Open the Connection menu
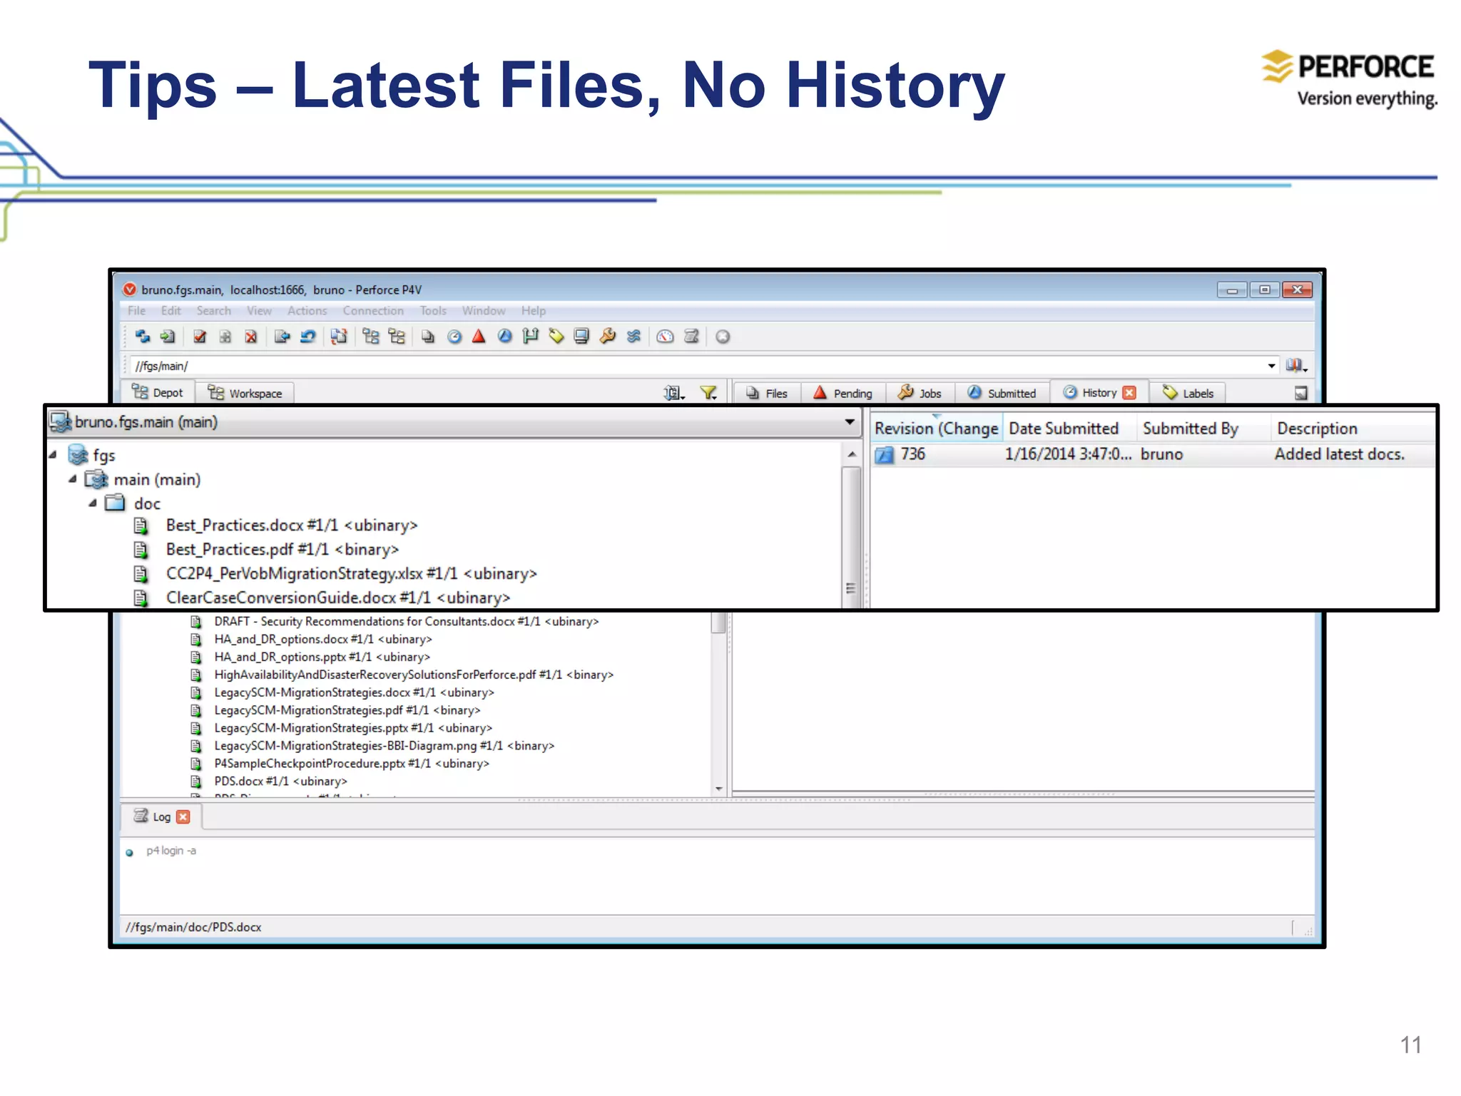Image resolution: width=1461 pixels, height=1096 pixels. point(373,311)
